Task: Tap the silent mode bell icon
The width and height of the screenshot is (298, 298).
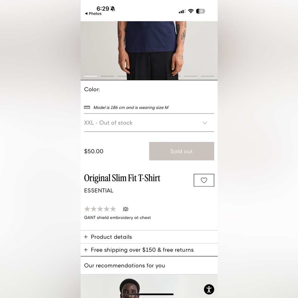Action: click(x=113, y=9)
